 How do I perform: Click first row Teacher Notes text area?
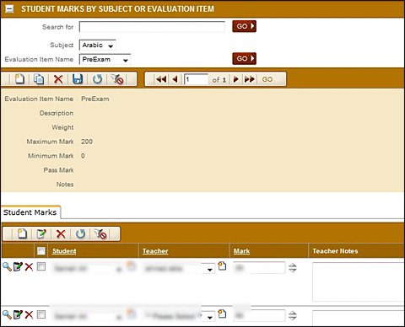coord(359,281)
